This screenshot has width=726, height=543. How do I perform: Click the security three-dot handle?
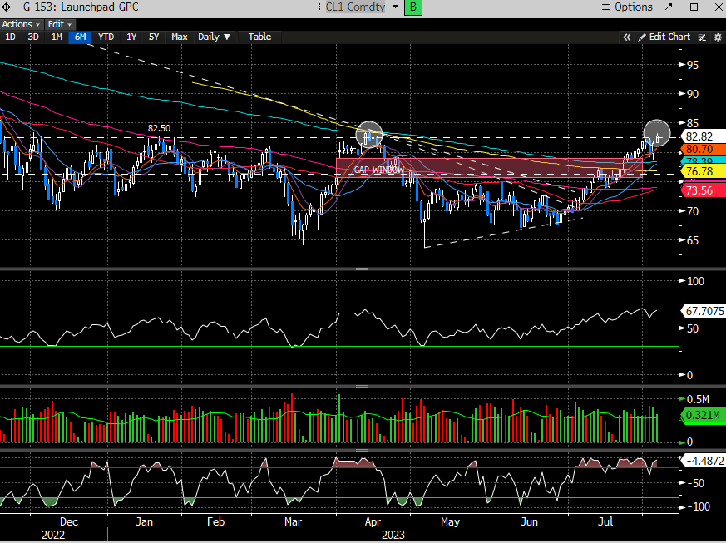click(x=319, y=7)
